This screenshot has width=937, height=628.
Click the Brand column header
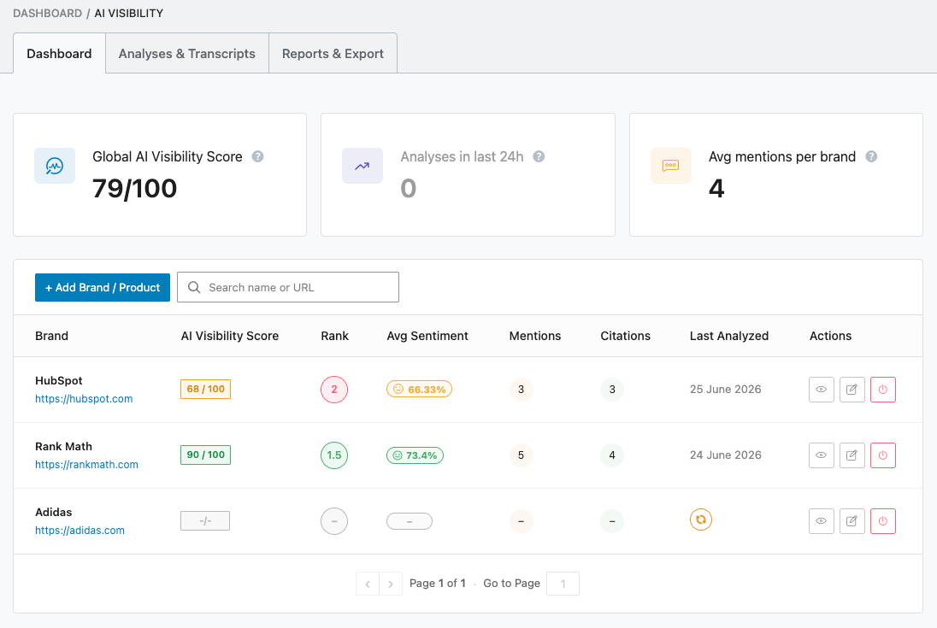[52, 336]
